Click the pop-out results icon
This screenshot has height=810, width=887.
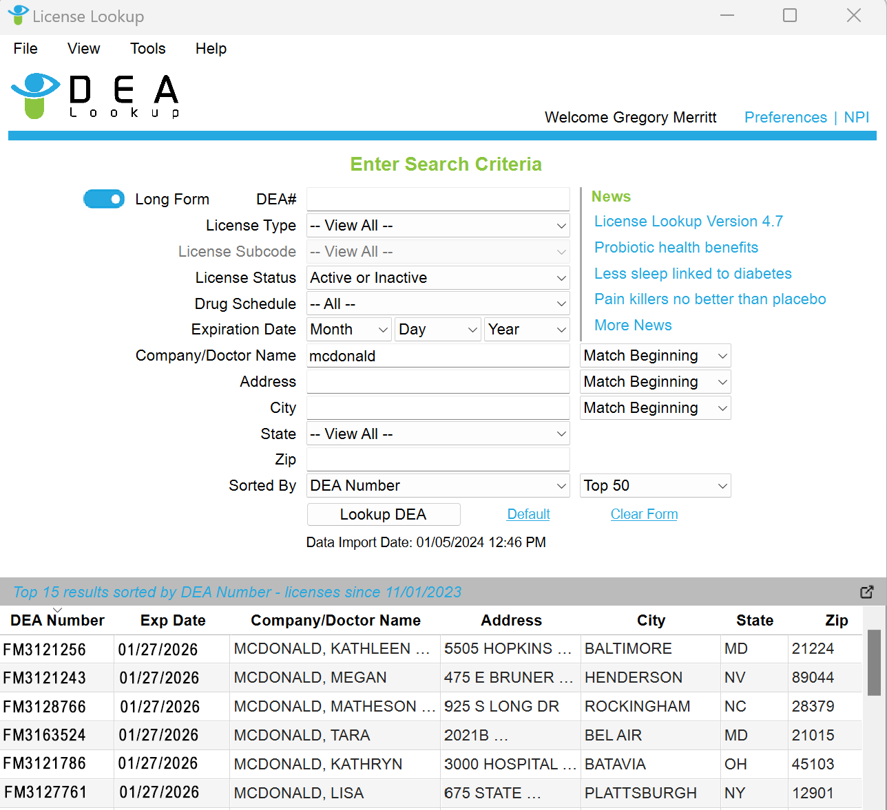pos(866,592)
